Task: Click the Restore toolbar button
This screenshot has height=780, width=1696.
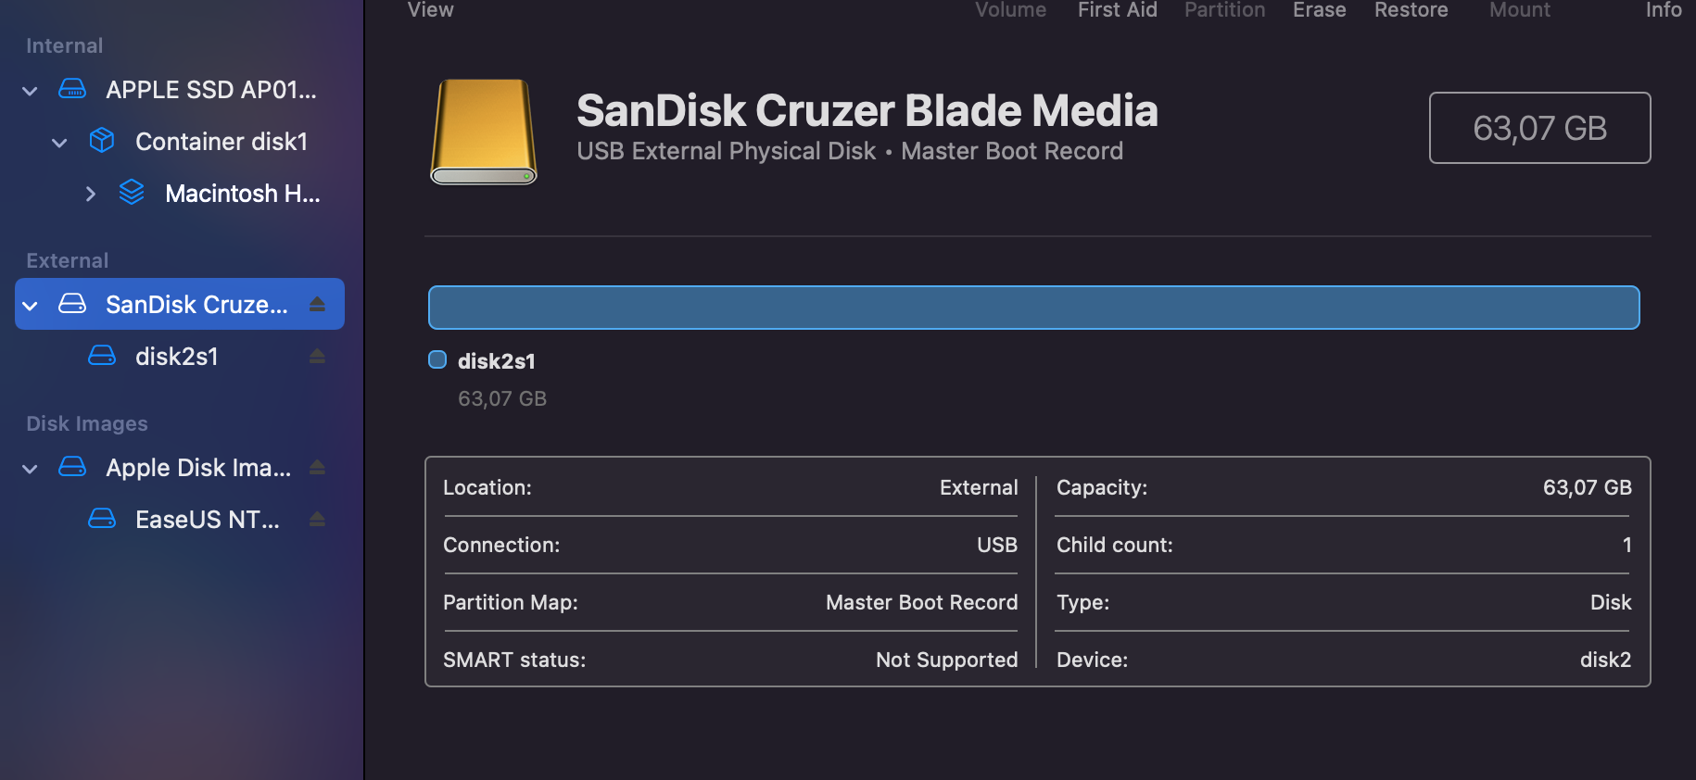Action: [x=1411, y=10]
